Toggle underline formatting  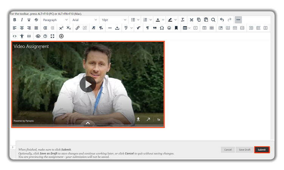click(x=29, y=20)
